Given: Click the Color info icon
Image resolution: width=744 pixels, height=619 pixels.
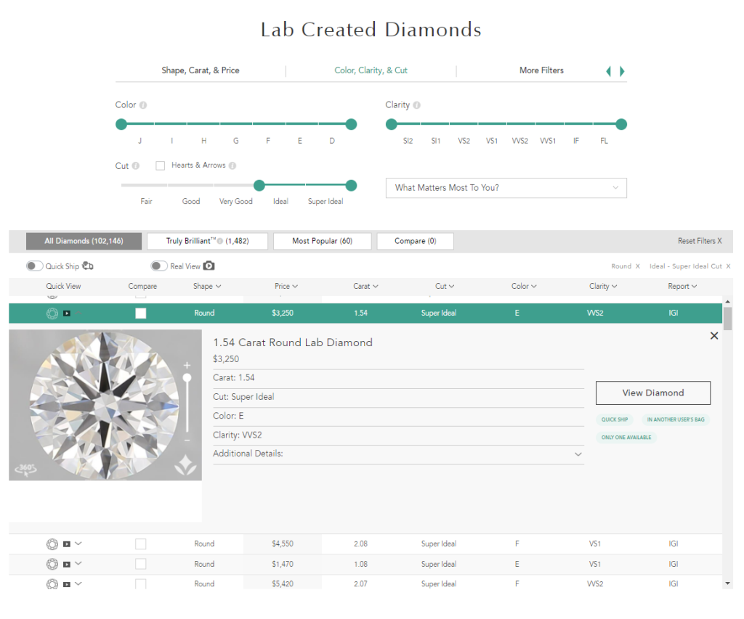Looking at the screenshot, I should tap(142, 104).
